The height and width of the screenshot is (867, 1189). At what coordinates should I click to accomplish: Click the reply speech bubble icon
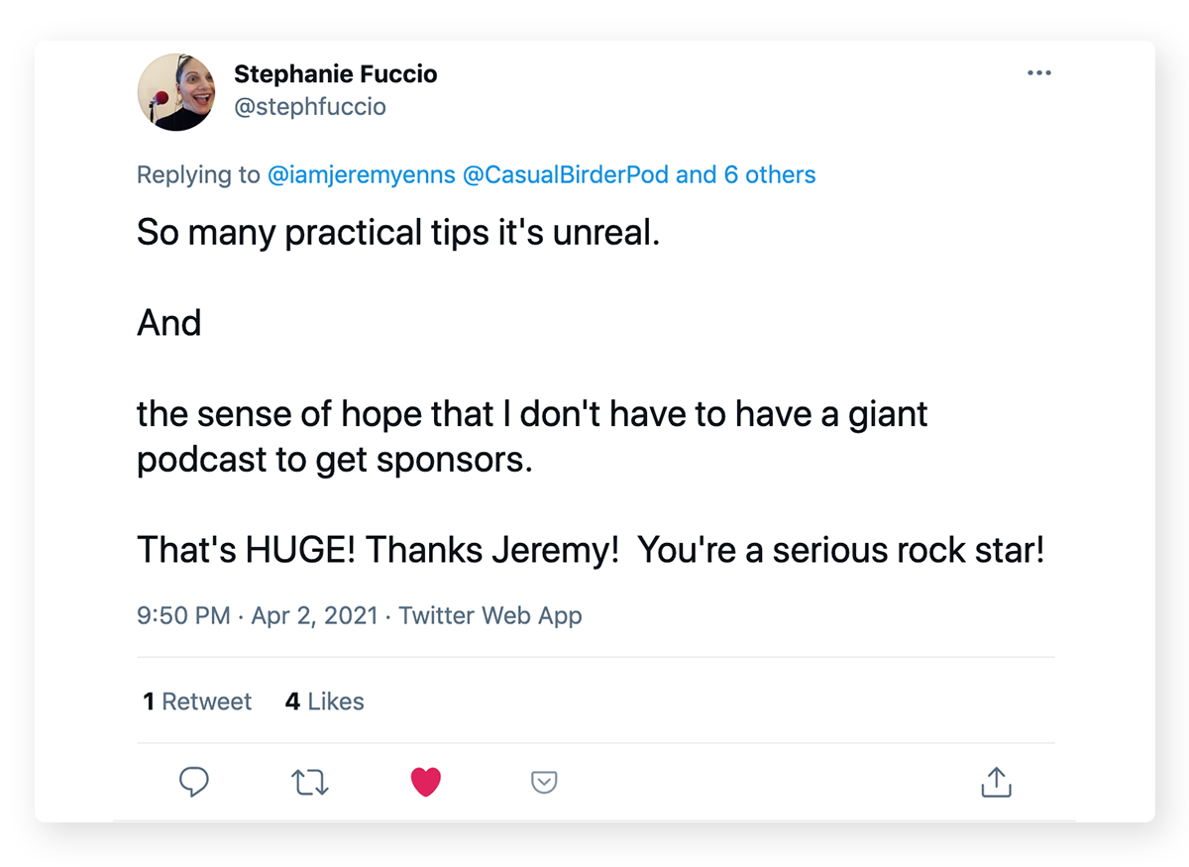click(x=194, y=783)
